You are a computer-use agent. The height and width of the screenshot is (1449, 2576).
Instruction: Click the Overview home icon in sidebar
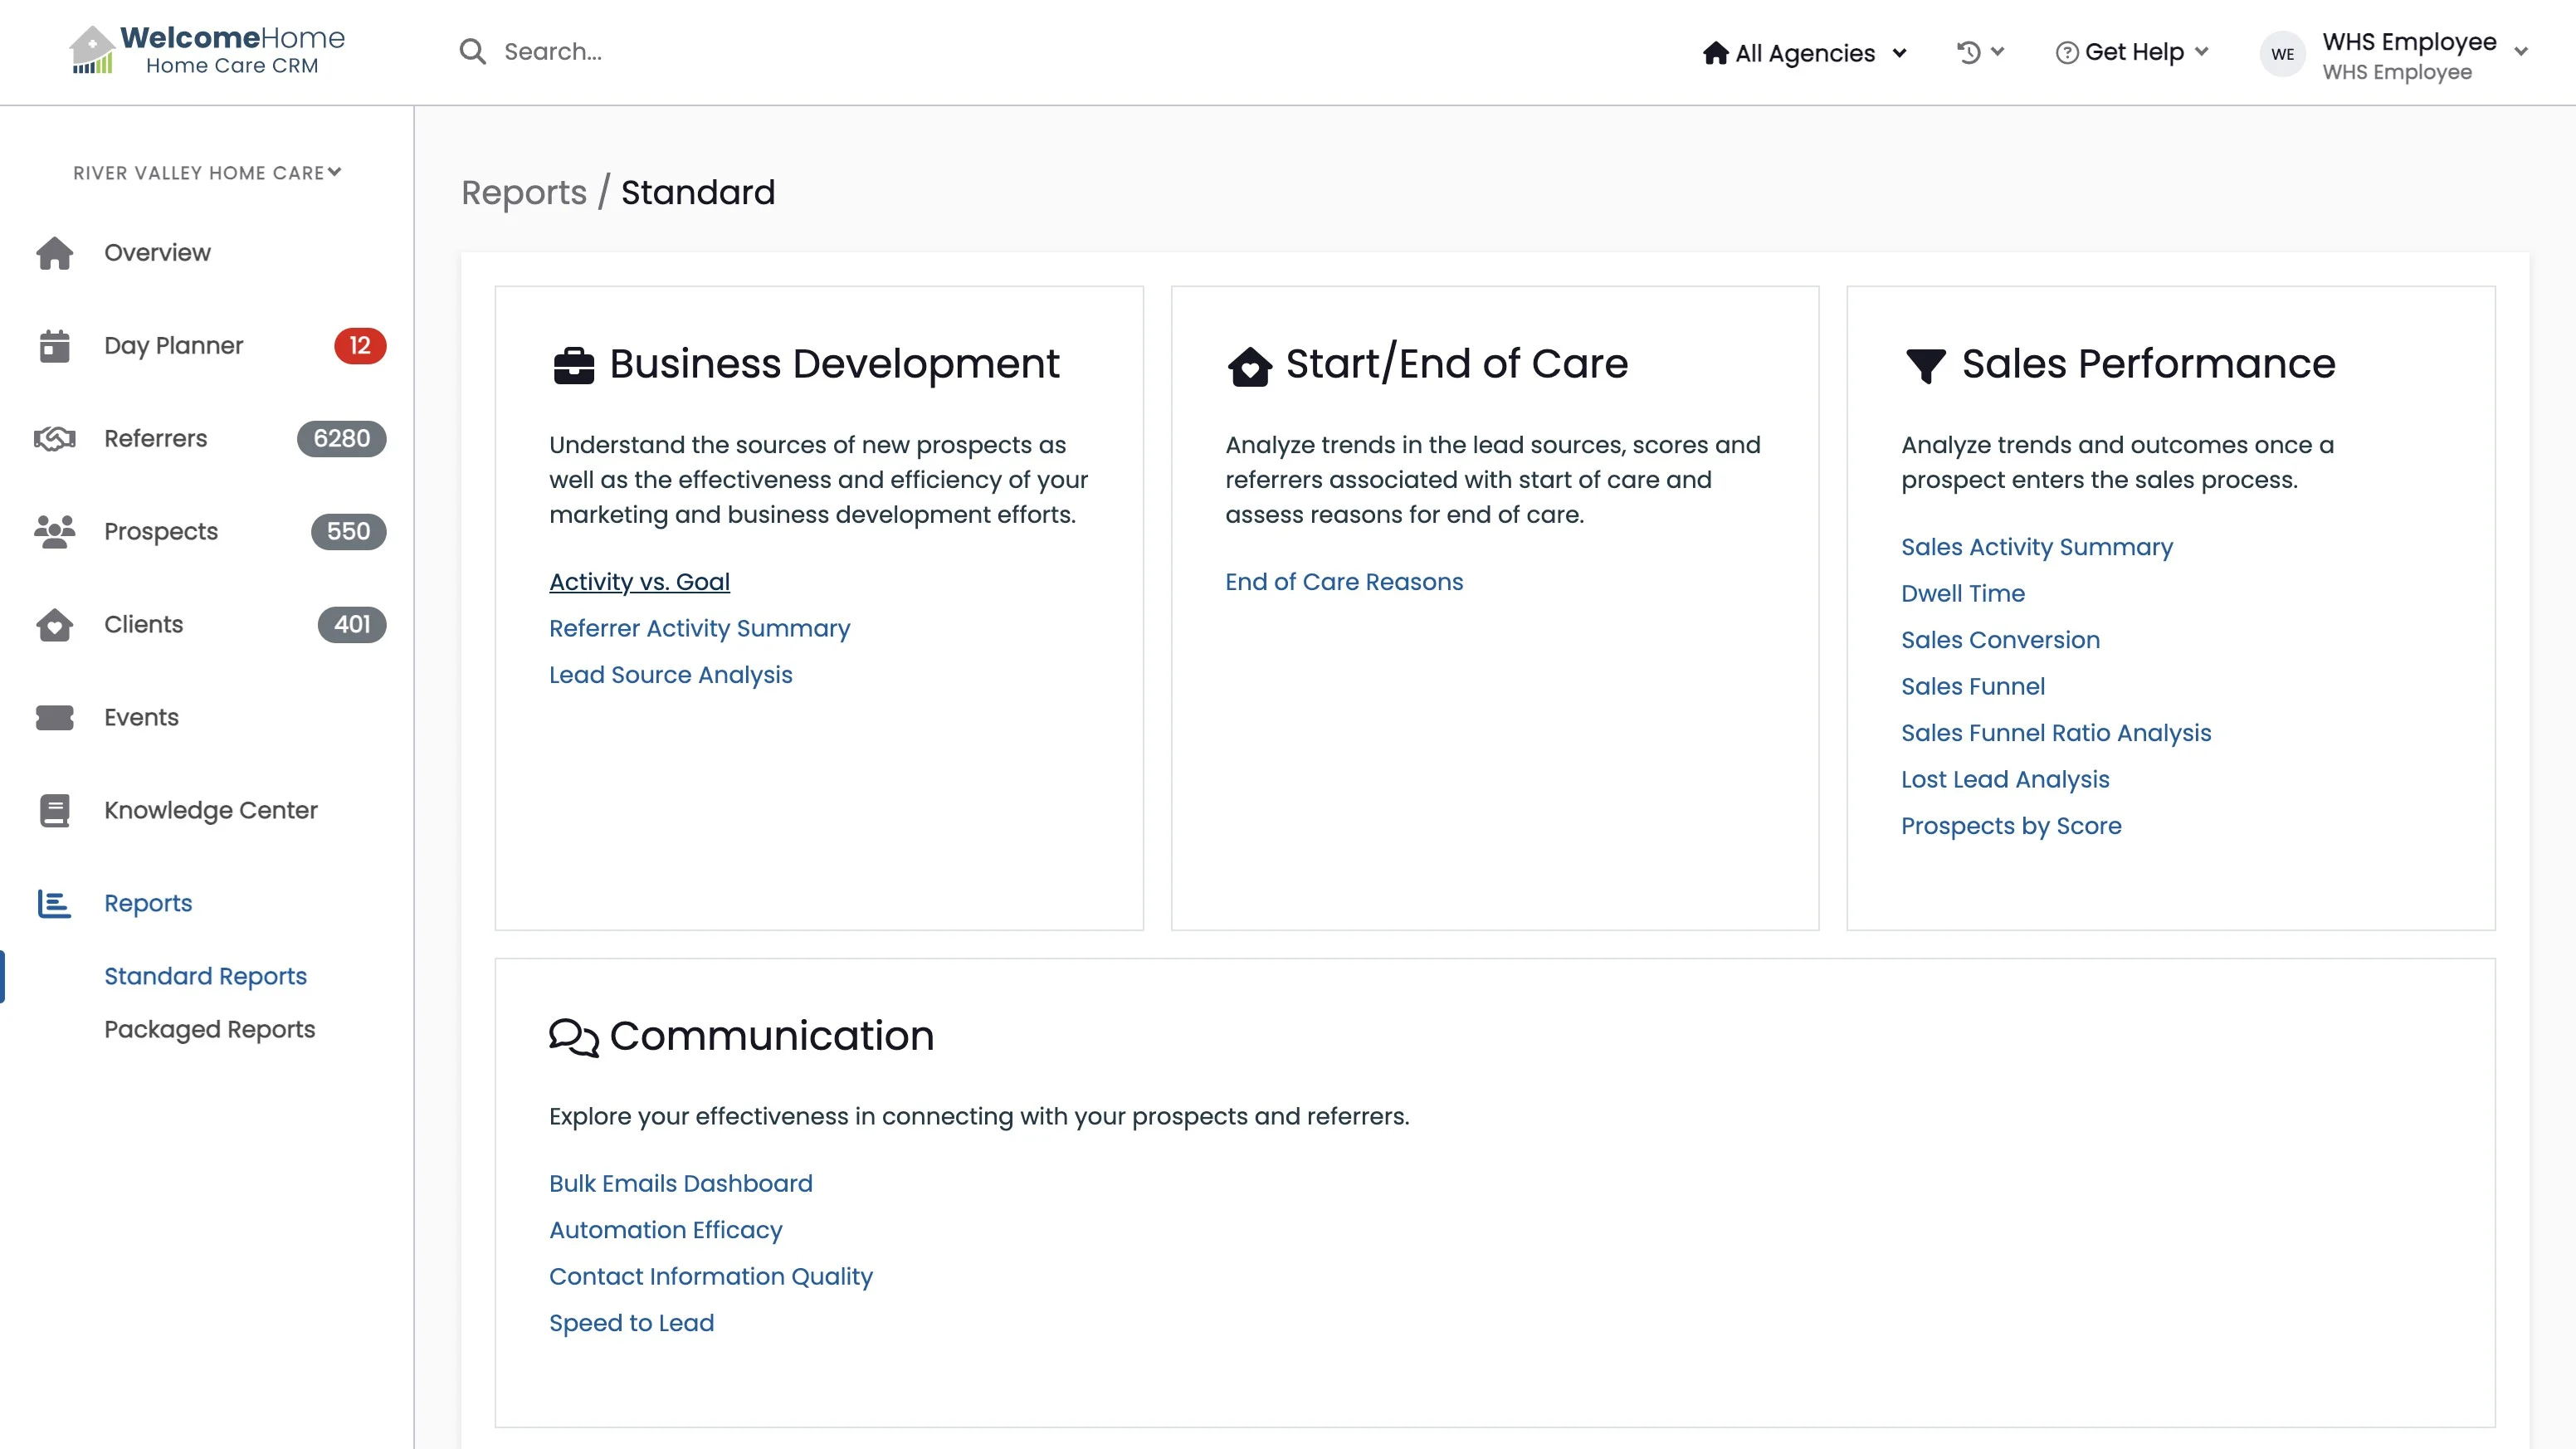[x=54, y=253]
